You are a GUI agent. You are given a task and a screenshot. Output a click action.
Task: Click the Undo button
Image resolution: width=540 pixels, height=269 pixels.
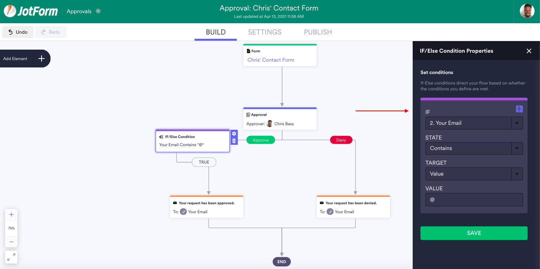pos(18,32)
